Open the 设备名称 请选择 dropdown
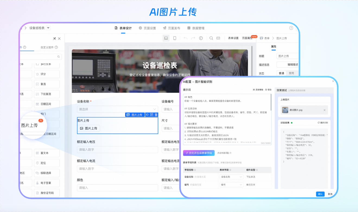 pyautogui.click(x=118, y=109)
